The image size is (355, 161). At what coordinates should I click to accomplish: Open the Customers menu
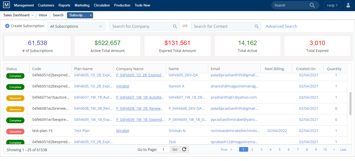tap(46, 5)
